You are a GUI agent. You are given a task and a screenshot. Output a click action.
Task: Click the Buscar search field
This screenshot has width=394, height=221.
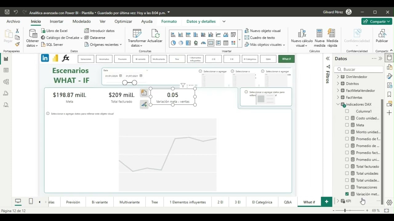point(359,69)
